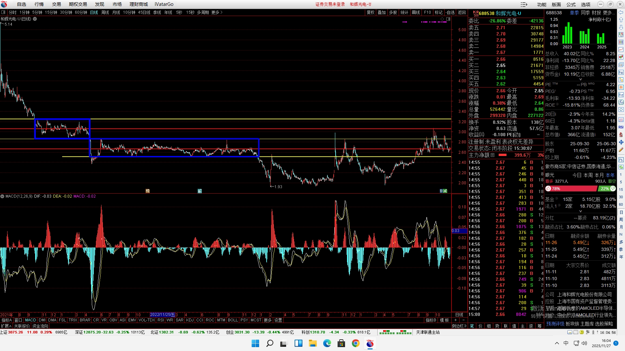Click the red 78% bullish sentiment bar
Screen dimensions: 625x351
(x=571, y=188)
